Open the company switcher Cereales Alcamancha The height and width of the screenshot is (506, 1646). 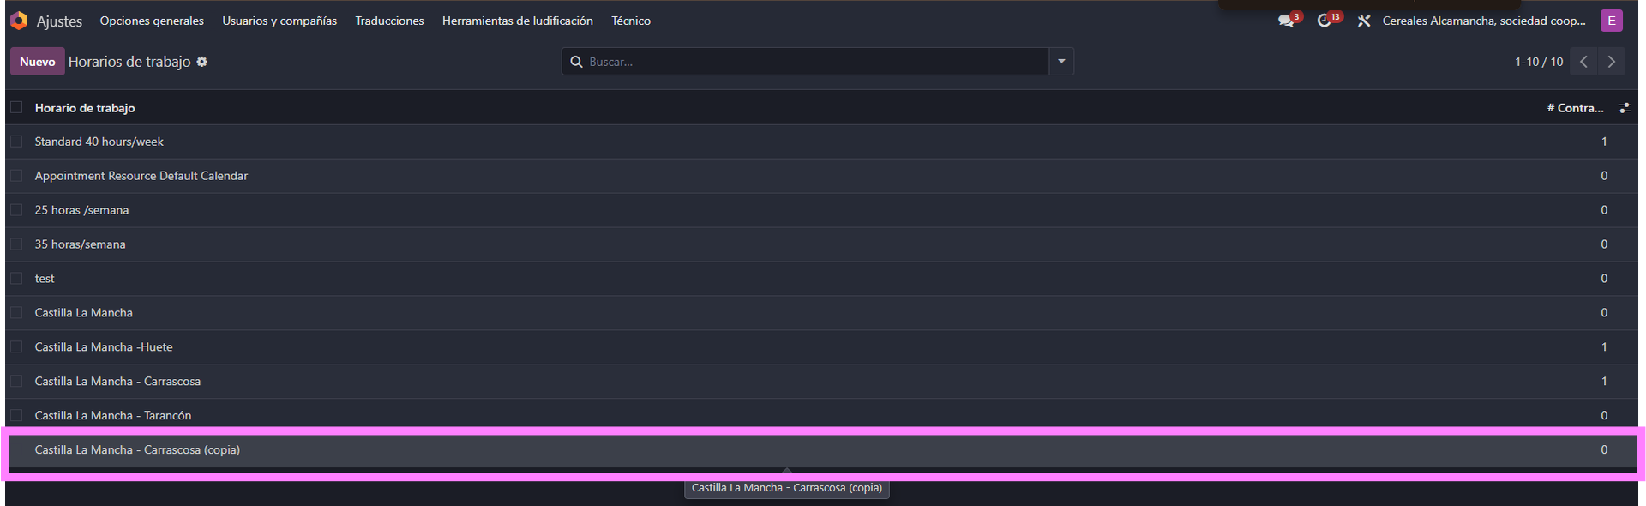tap(1483, 21)
